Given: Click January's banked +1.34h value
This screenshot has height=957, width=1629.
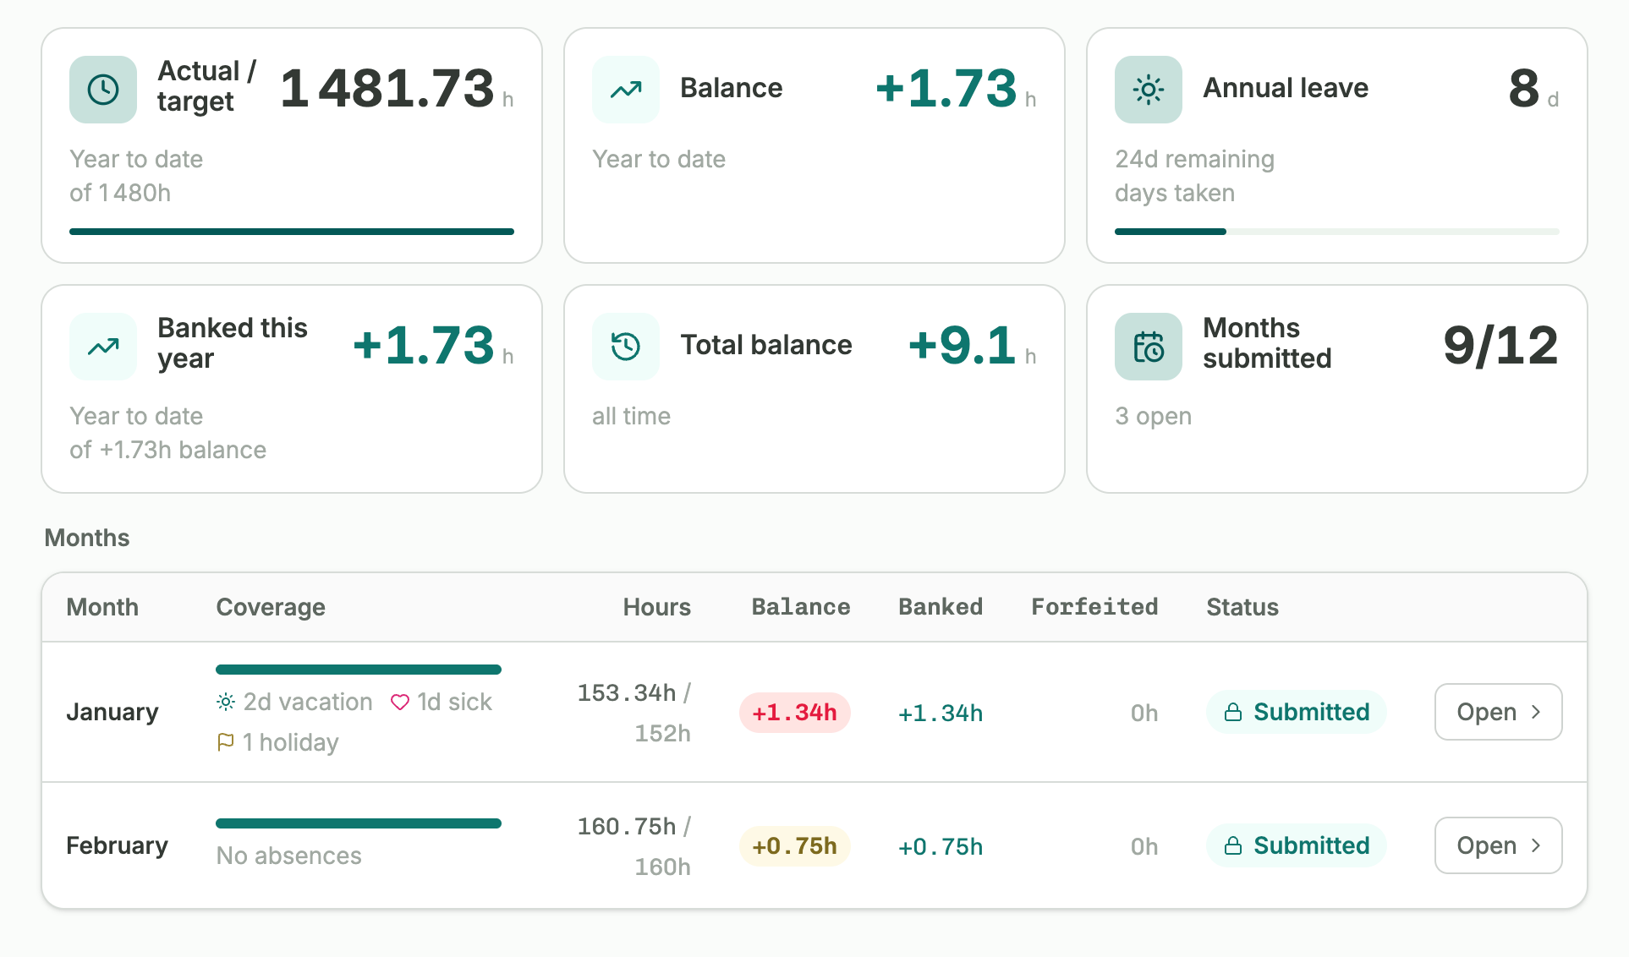Looking at the screenshot, I should tap(941, 714).
